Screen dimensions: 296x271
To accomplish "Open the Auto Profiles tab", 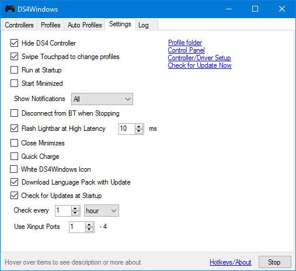I will (x=85, y=25).
